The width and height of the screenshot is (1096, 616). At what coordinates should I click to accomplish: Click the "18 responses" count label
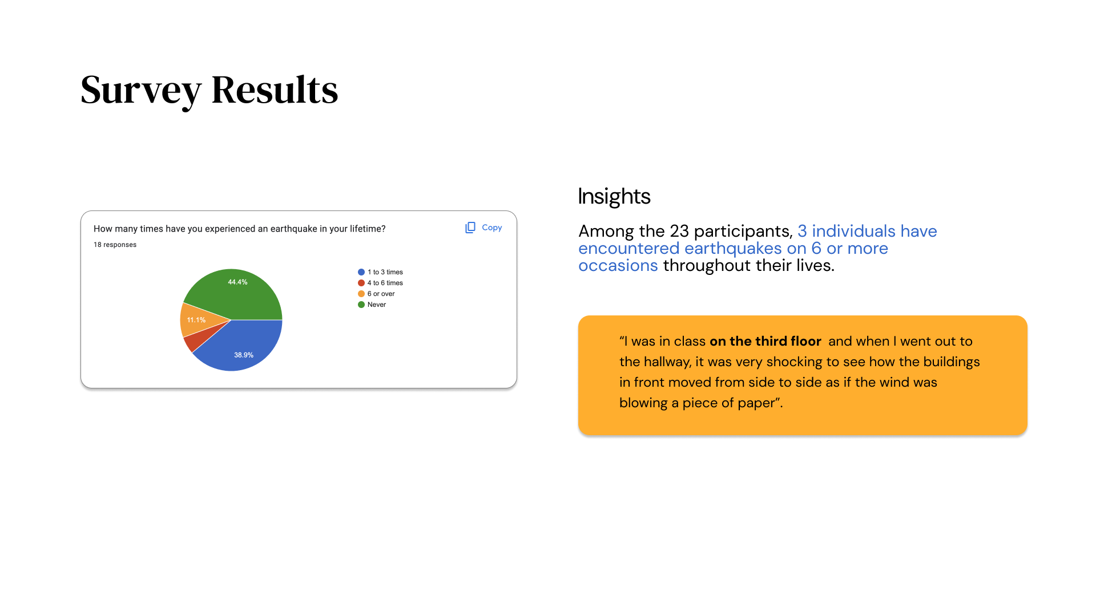pos(115,245)
